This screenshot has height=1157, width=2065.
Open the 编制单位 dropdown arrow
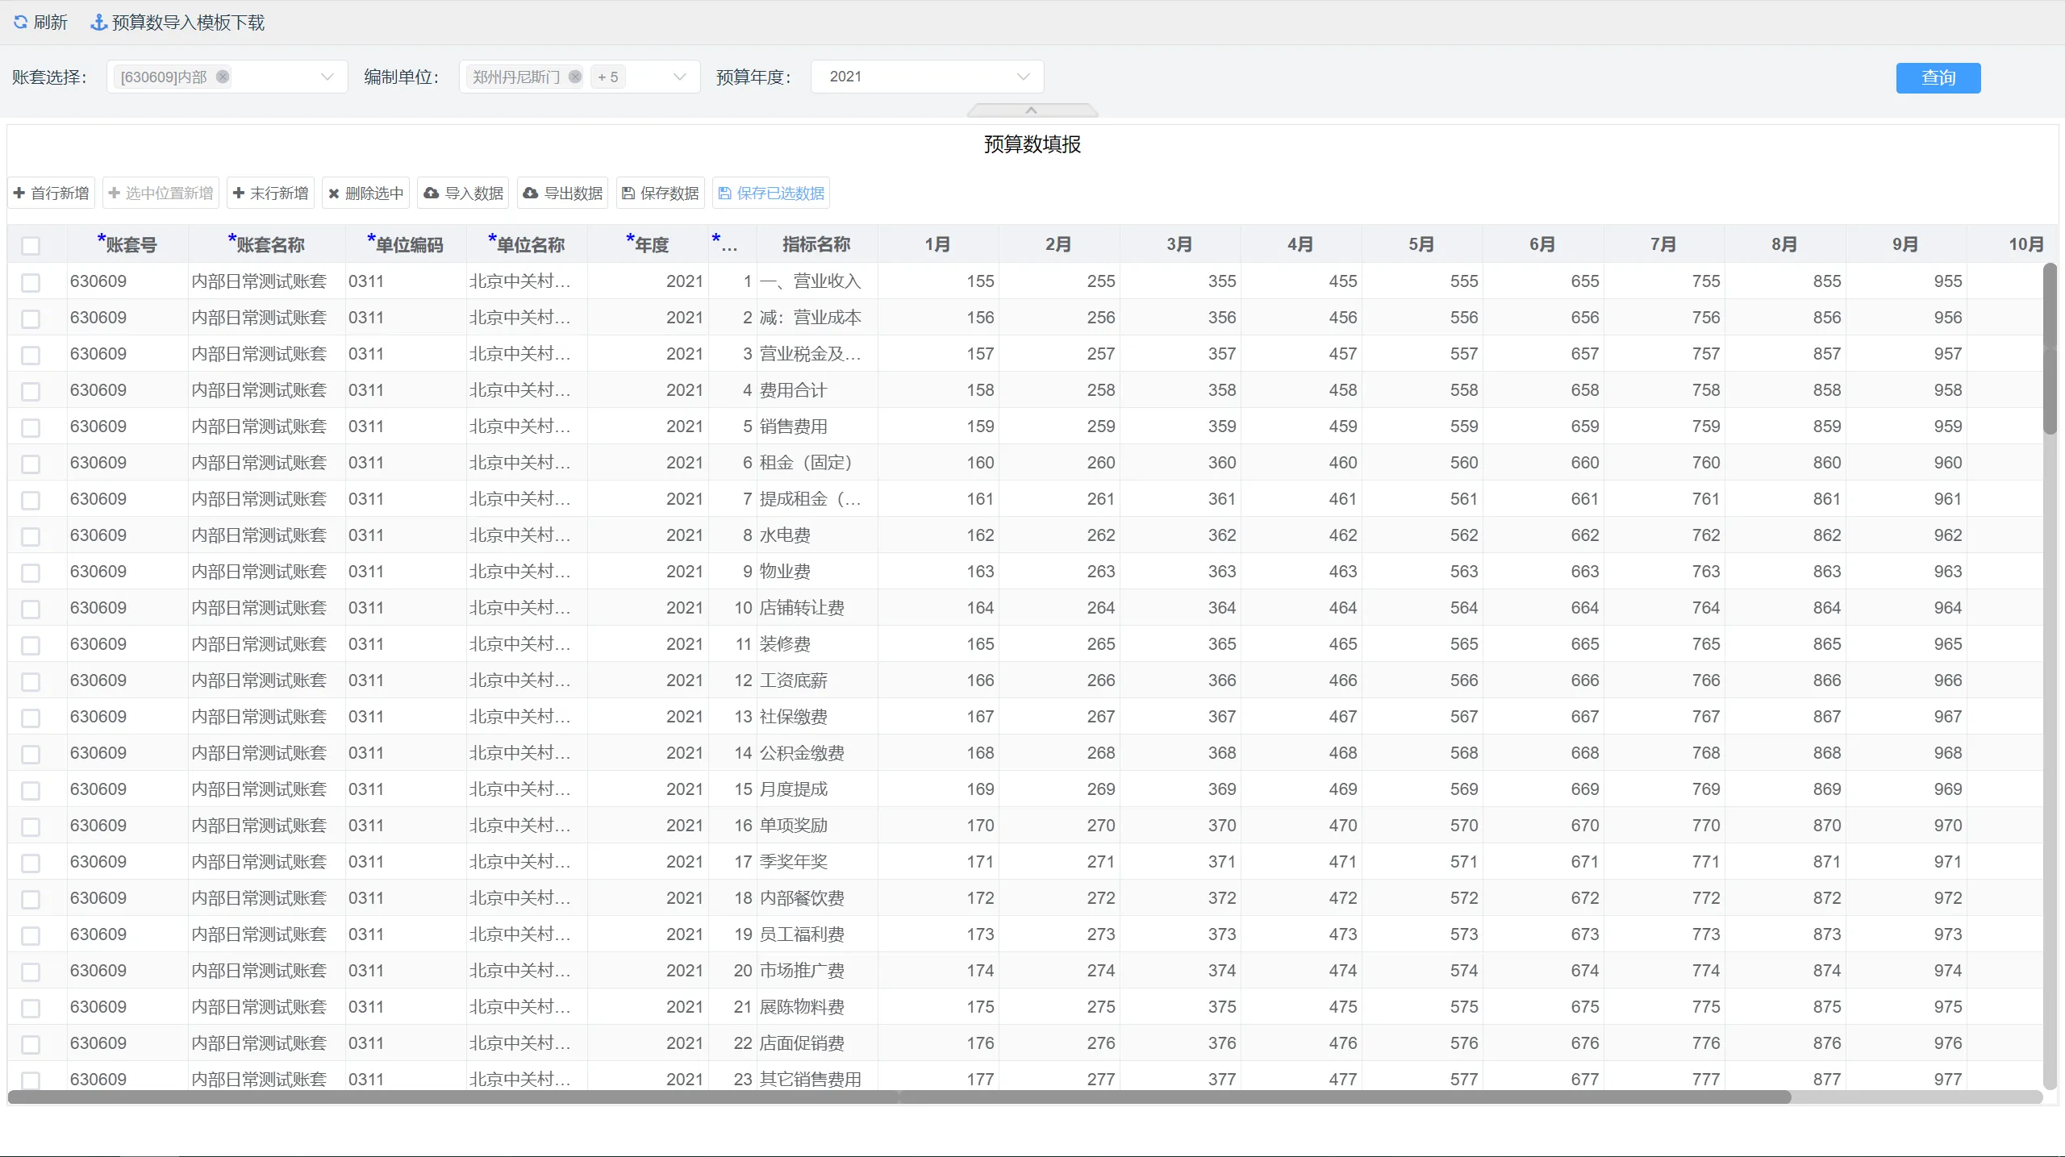point(680,77)
